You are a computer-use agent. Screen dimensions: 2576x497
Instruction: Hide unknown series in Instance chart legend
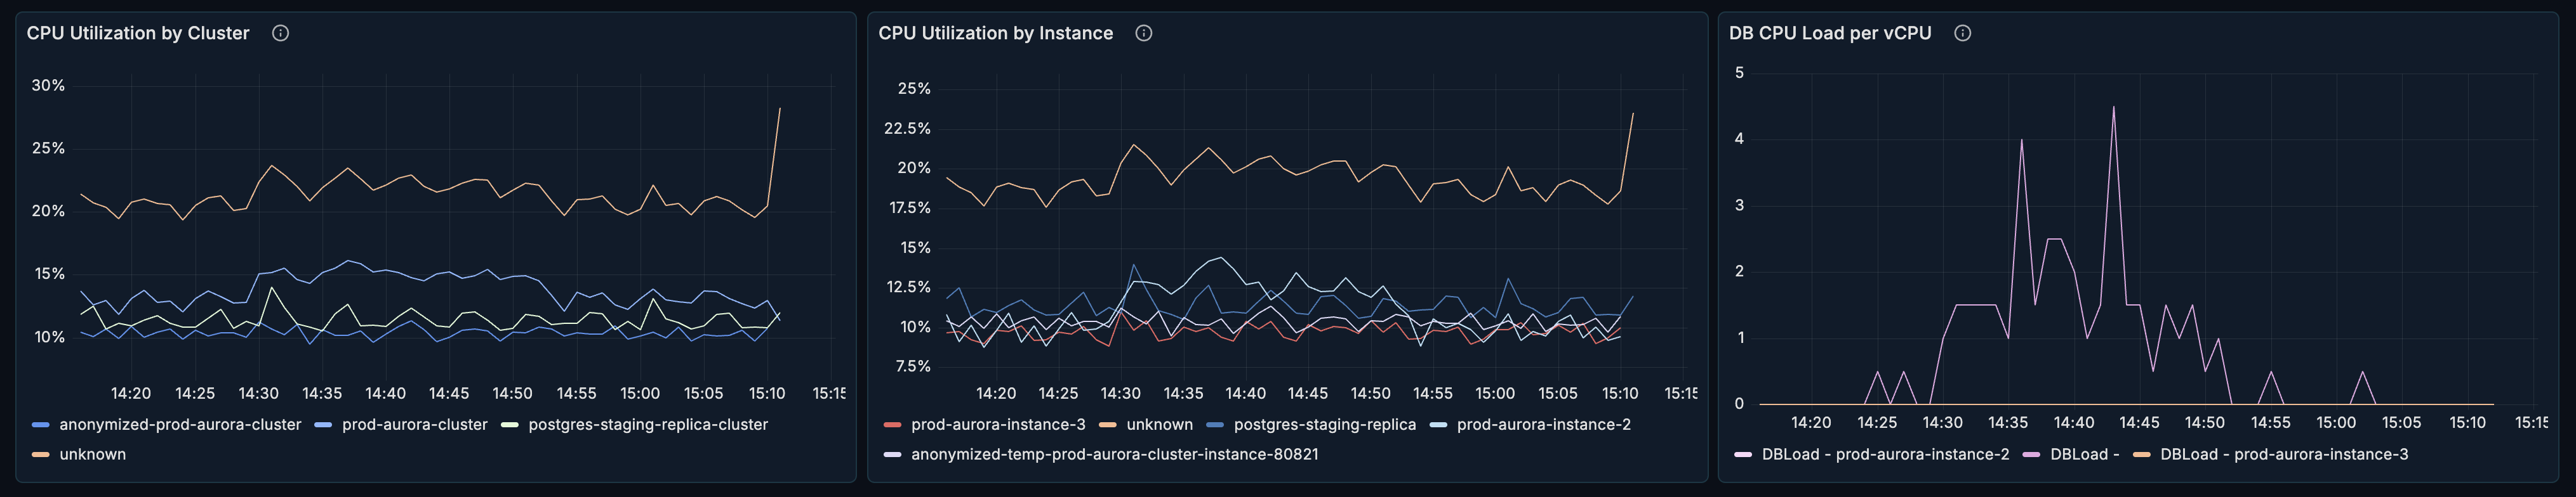[x=1159, y=425]
